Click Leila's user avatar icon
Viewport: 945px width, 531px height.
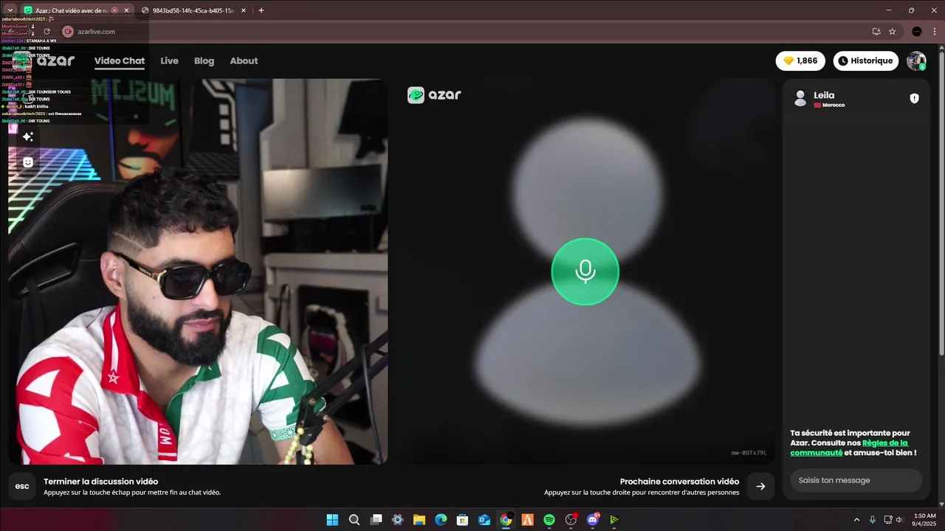pyautogui.click(x=800, y=98)
